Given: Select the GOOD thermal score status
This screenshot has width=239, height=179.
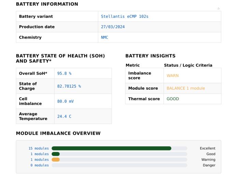Looking at the screenshot, I should click(173, 99).
